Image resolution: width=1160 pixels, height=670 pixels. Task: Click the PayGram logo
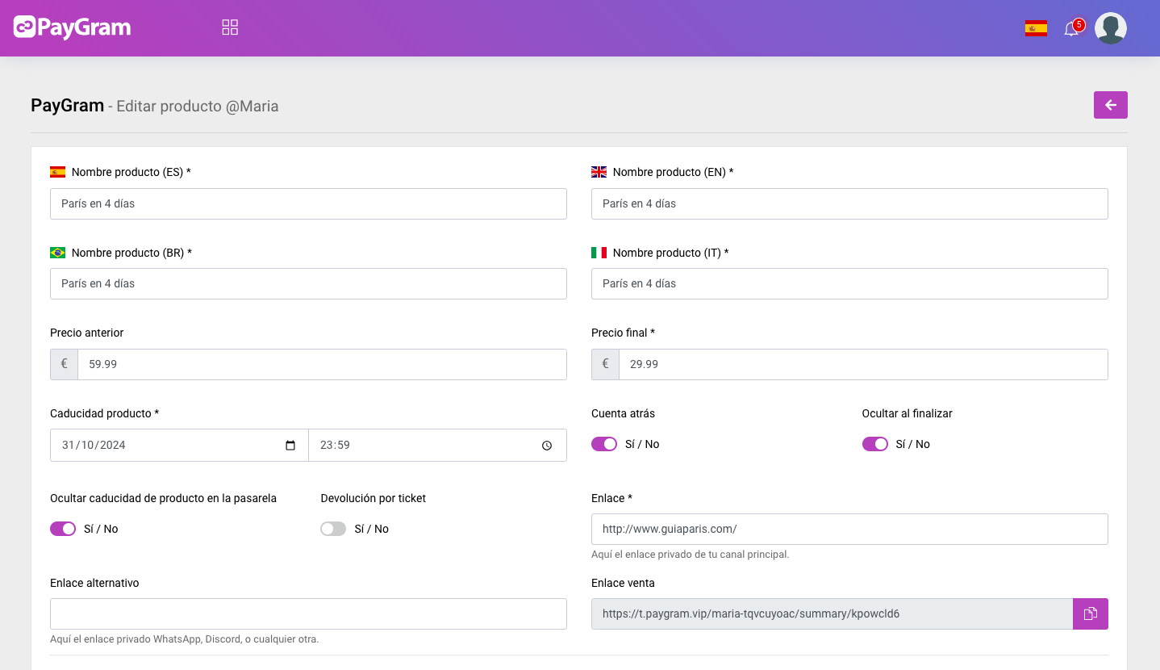click(73, 27)
